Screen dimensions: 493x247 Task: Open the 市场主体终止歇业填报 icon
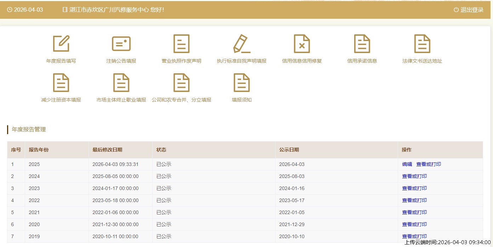[x=121, y=83]
